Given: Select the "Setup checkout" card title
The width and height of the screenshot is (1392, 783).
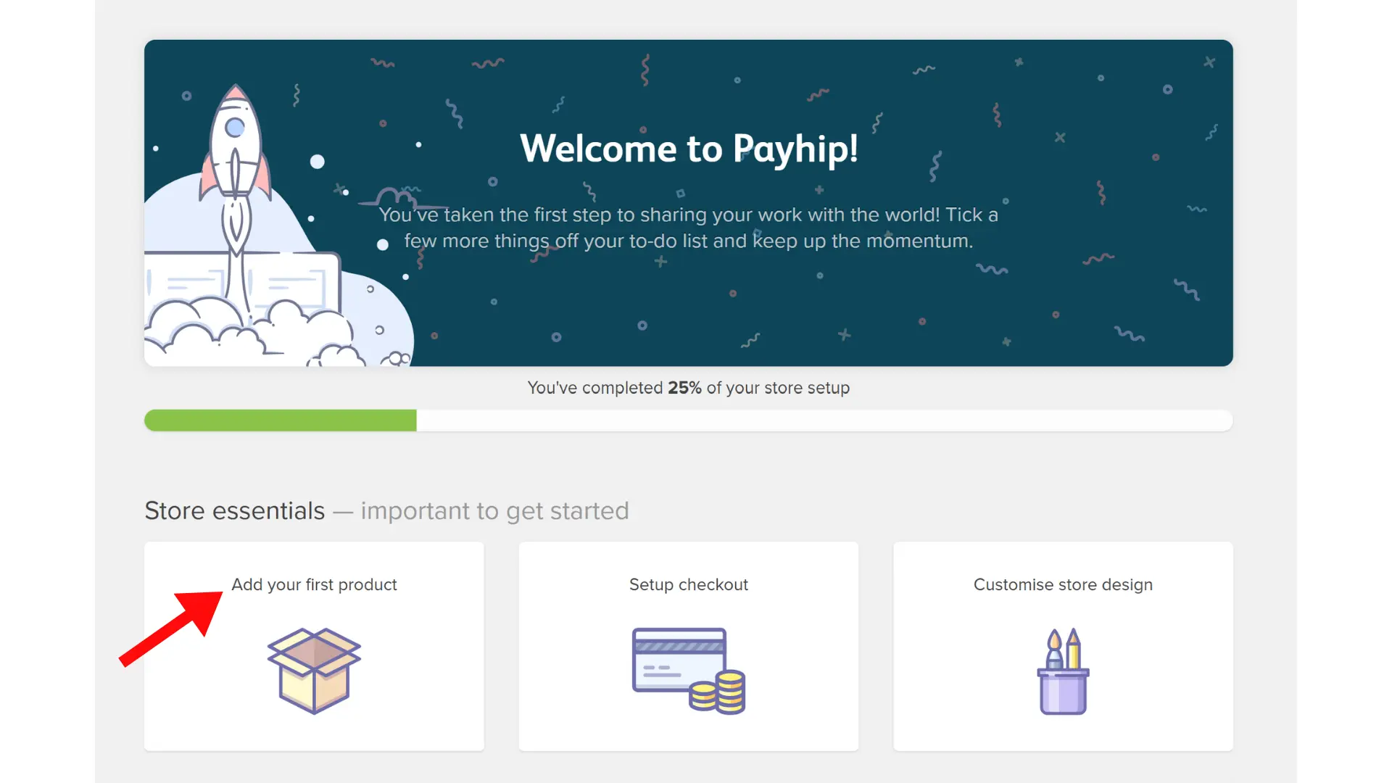Looking at the screenshot, I should point(688,584).
